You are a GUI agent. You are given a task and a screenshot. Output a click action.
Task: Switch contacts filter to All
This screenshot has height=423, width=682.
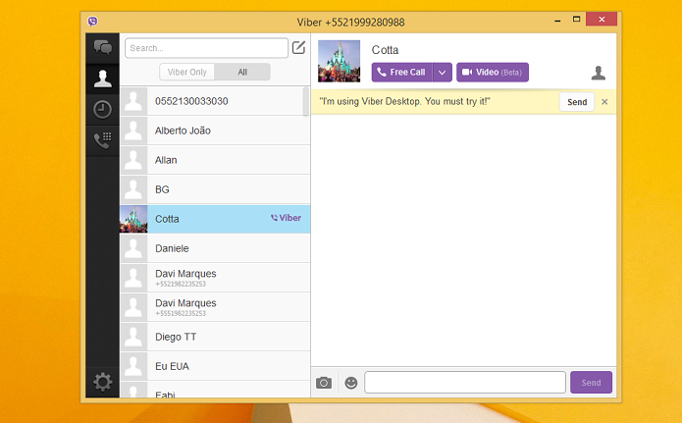[242, 73]
